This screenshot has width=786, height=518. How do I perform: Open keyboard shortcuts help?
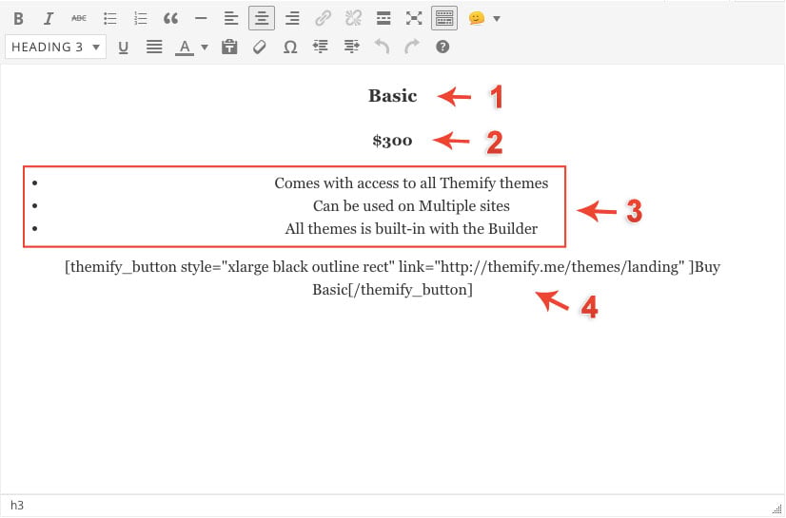[x=442, y=47]
